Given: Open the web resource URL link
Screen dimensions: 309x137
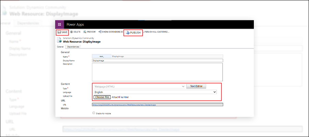Looking at the screenshot, I should (x=124, y=105).
